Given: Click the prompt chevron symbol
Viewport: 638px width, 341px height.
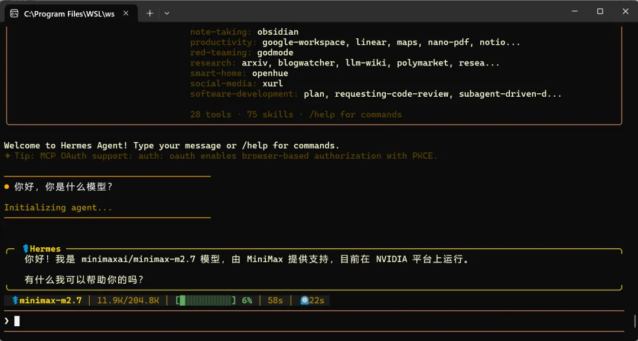Looking at the screenshot, I should click(6, 321).
